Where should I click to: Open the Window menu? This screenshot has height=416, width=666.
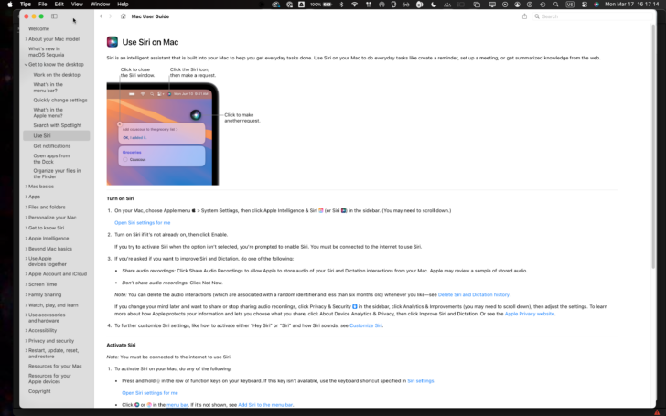pos(100,4)
